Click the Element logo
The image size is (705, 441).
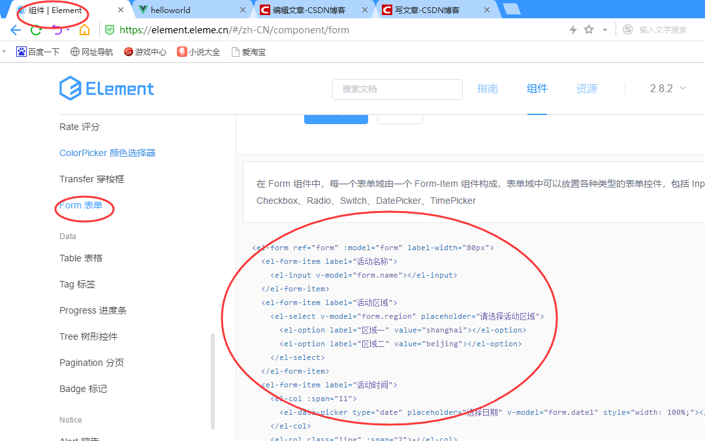point(106,88)
